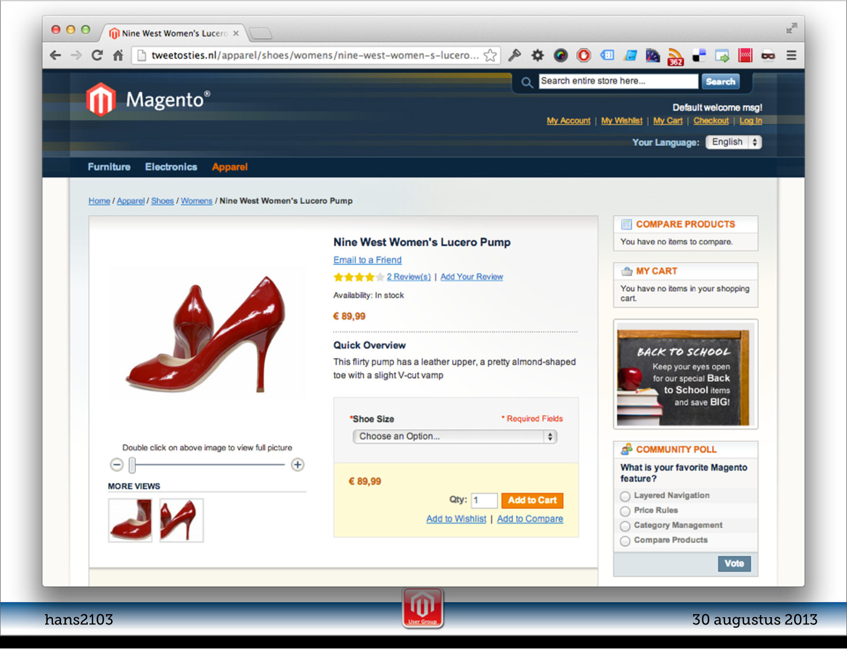
Task: Click the round color wheel extension icon
Action: coord(561,55)
